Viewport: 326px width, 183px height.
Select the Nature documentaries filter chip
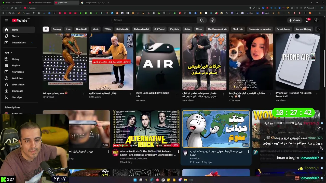tap(260, 29)
